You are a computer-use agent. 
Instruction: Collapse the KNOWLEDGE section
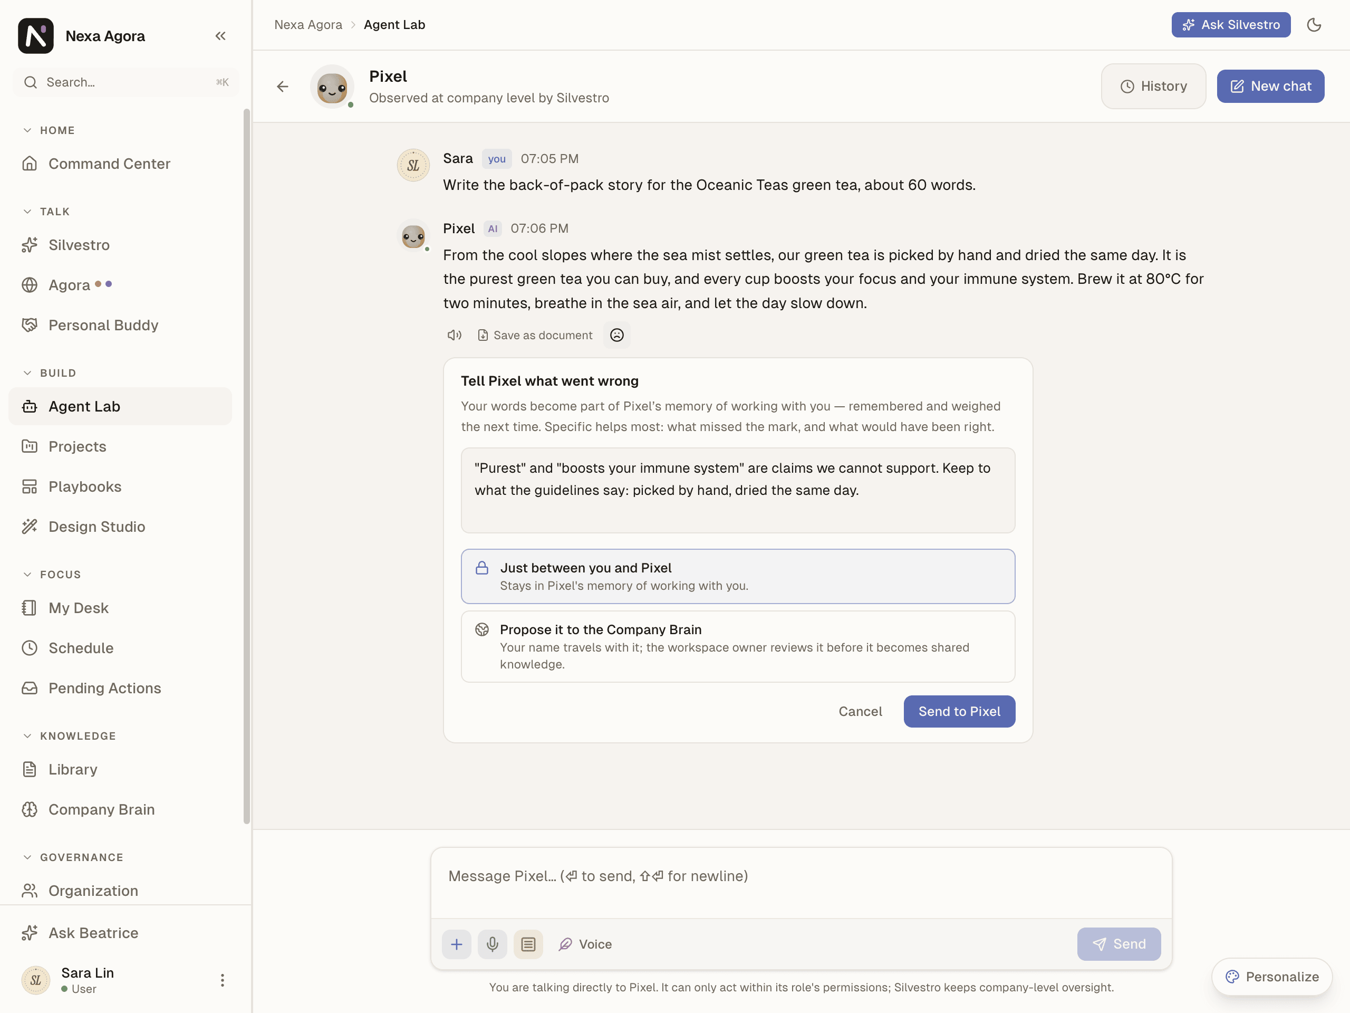pos(69,736)
